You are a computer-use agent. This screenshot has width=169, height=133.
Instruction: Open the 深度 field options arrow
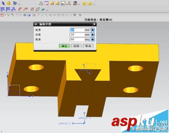tap(93, 35)
